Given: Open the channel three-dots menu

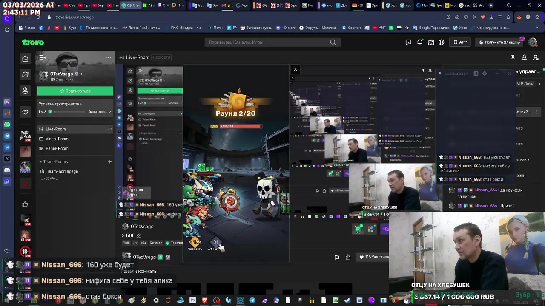Looking at the screenshot, I should click(108, 58).
